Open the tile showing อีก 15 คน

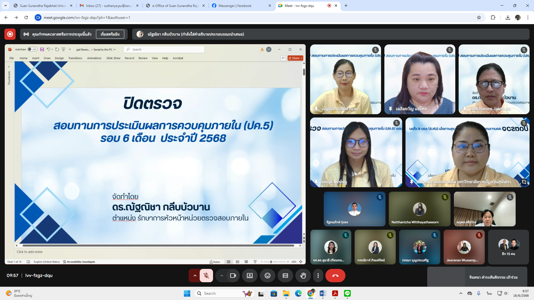pyautogui.click(x=508, y=247)
